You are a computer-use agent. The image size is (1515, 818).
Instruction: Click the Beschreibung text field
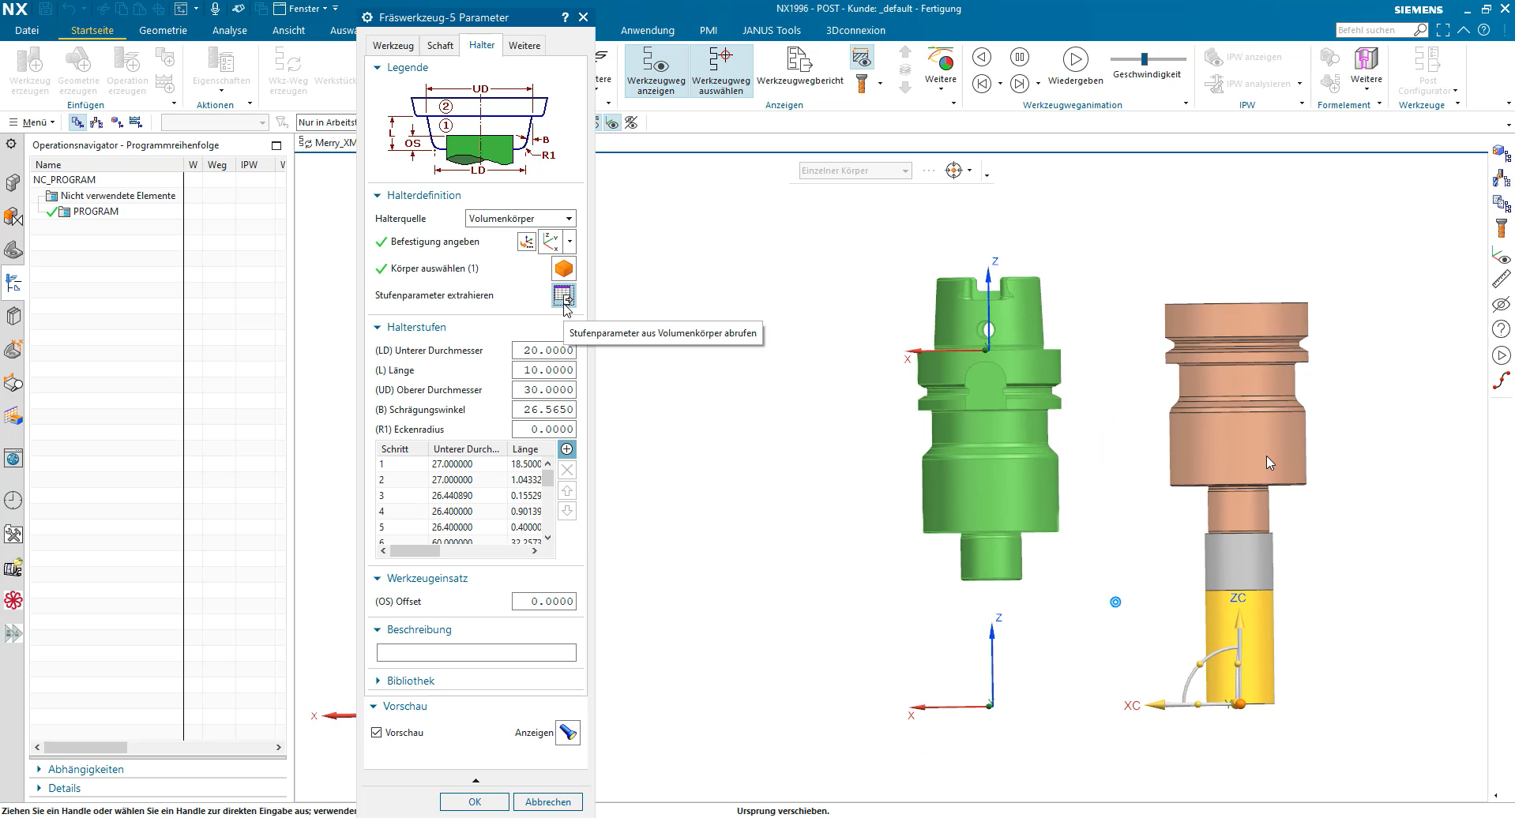[x=476, y=653]
